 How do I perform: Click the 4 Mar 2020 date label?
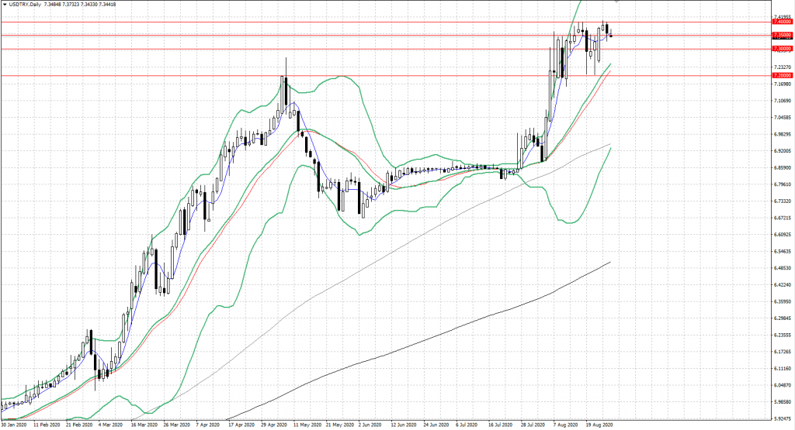(109, 425)
